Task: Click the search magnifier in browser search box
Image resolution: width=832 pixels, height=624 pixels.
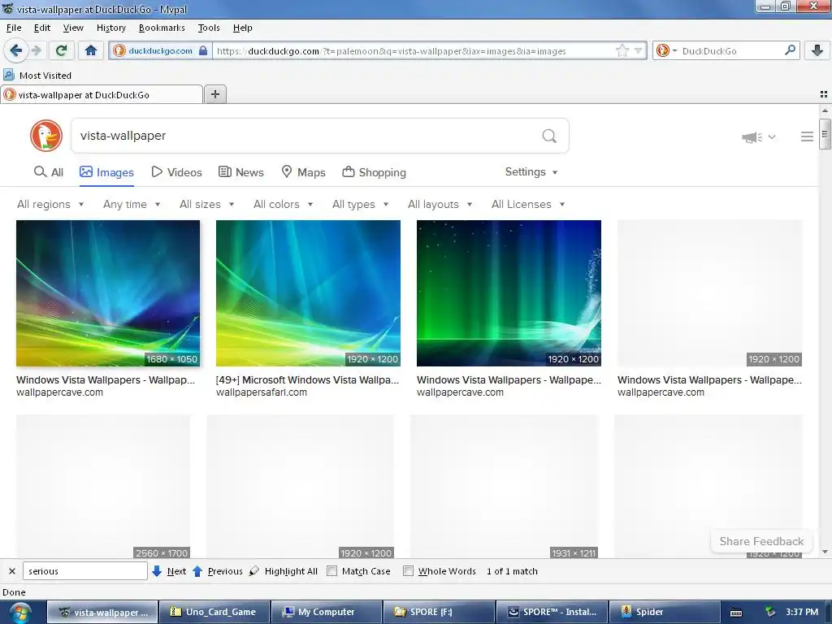Action: (790, 50)
